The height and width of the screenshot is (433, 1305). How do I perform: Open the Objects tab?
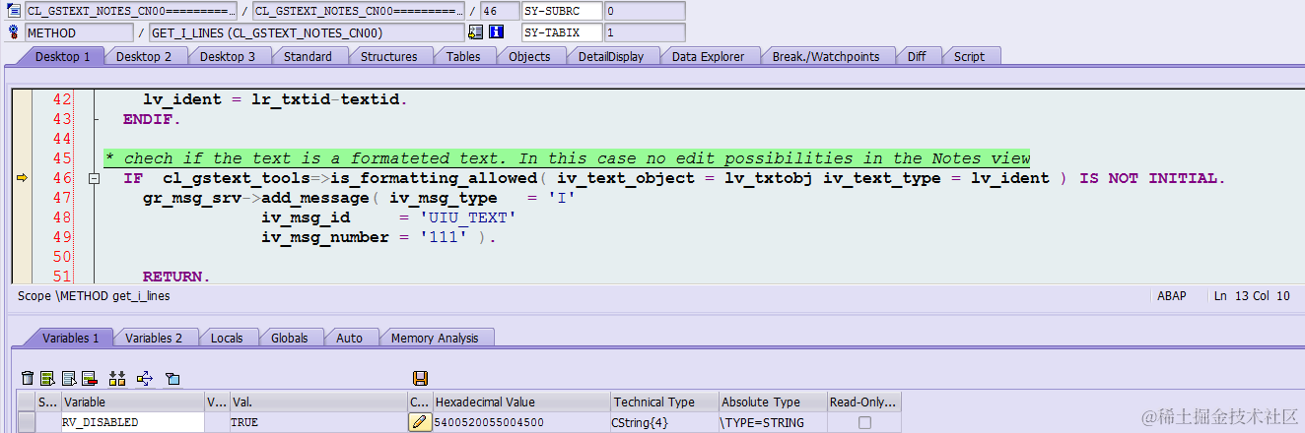click(529, 56)
